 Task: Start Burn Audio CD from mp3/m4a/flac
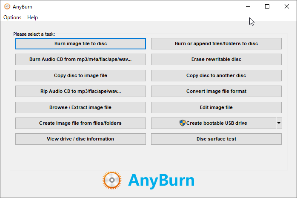click(80, 59)
